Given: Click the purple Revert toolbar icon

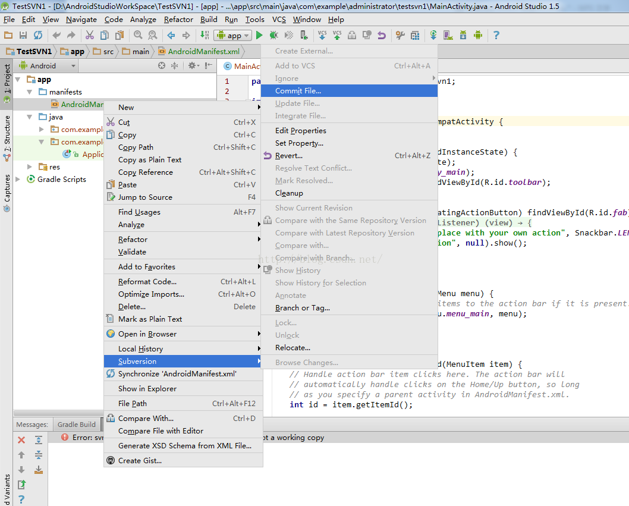Looking at the screenshot, I should click(x=382, y=35).
